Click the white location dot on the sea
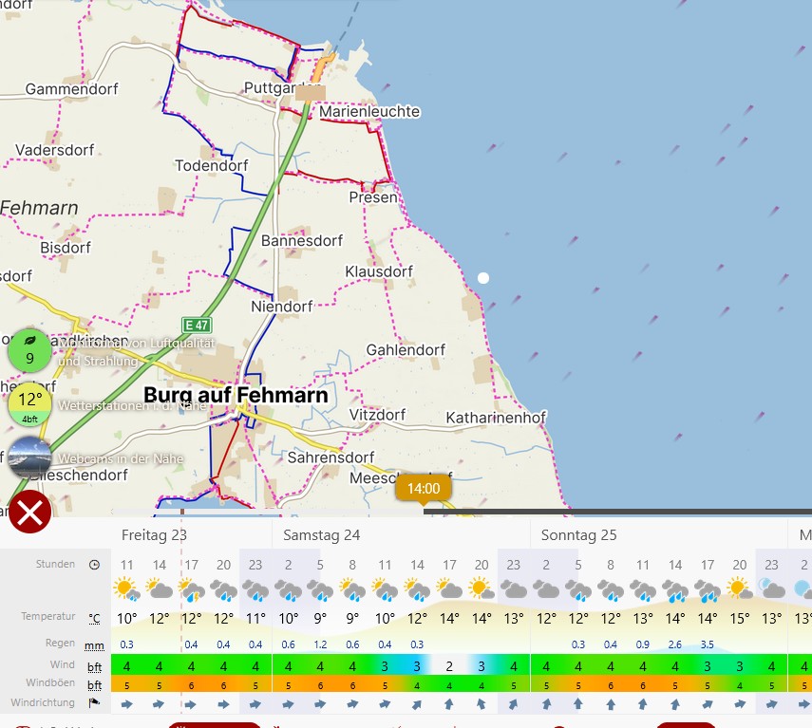 pyautogui.click(x=483, y=278)
